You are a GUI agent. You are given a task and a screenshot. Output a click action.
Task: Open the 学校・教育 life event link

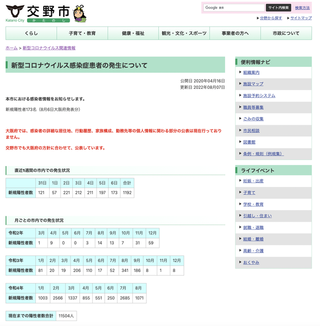(x=253, y=204)
